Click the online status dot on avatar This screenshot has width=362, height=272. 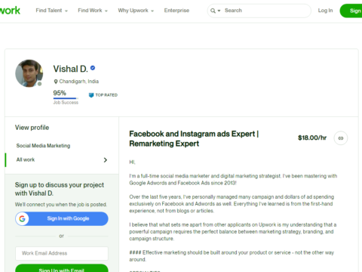pos(39,84)
